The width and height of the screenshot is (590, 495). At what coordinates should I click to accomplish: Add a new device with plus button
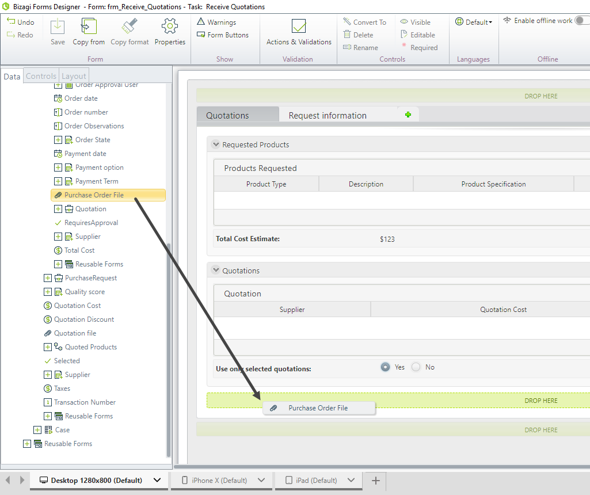pyautogui.click(x=375, y=481)
